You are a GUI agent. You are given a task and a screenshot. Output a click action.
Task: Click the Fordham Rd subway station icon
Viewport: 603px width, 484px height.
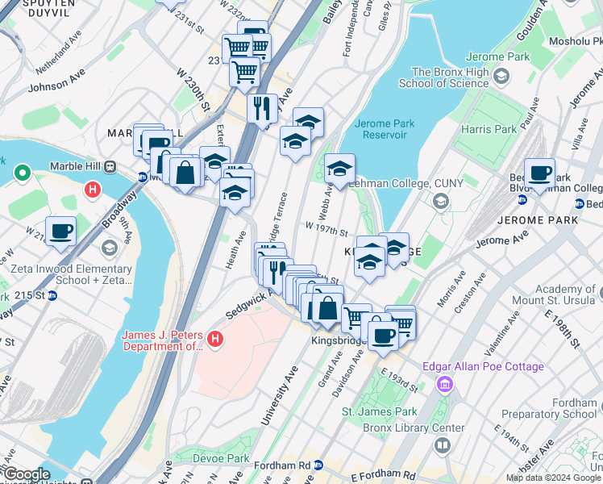coord(318,465)
